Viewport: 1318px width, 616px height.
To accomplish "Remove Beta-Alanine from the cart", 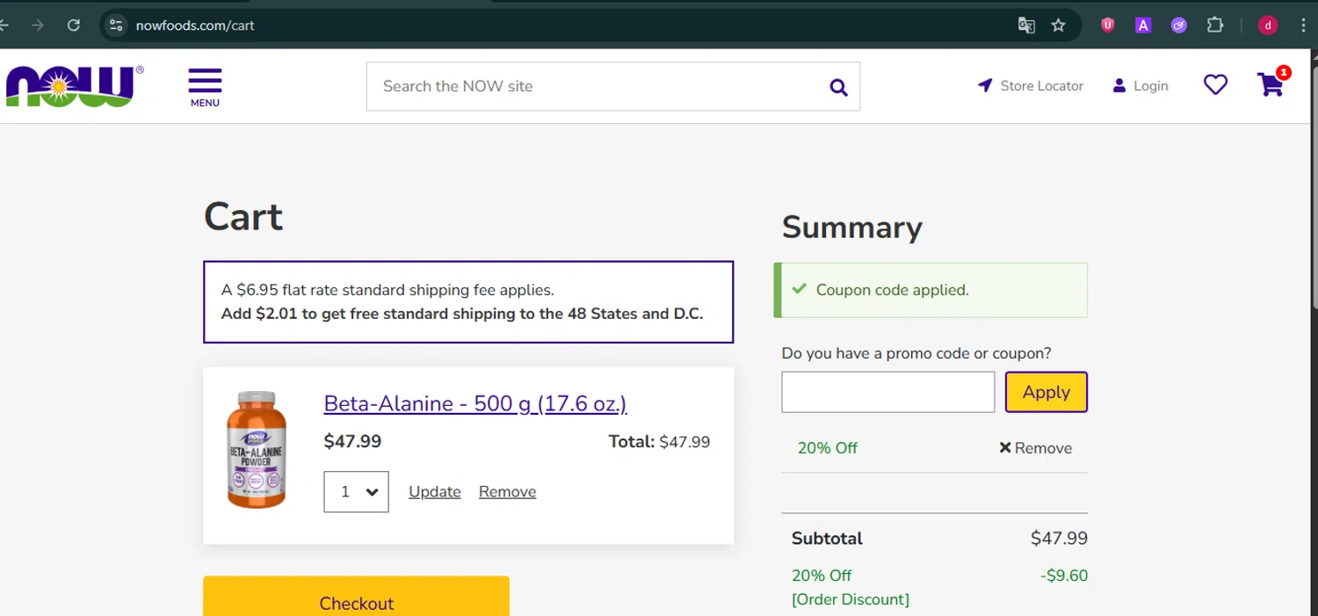I will 507,492.
